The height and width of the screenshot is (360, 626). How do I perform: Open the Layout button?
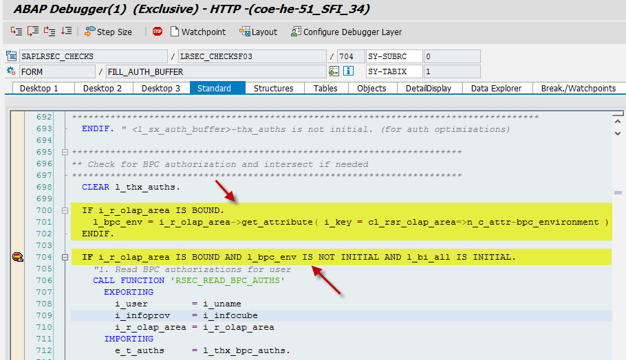pyautogui.click(x=258, y=32)
